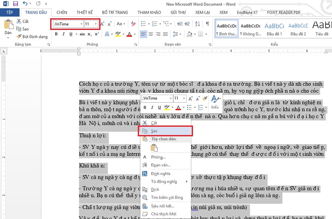This screenshot has width=332, height=219.
Task: Toggle Bold in the ribbon font group
Action: 56,34
